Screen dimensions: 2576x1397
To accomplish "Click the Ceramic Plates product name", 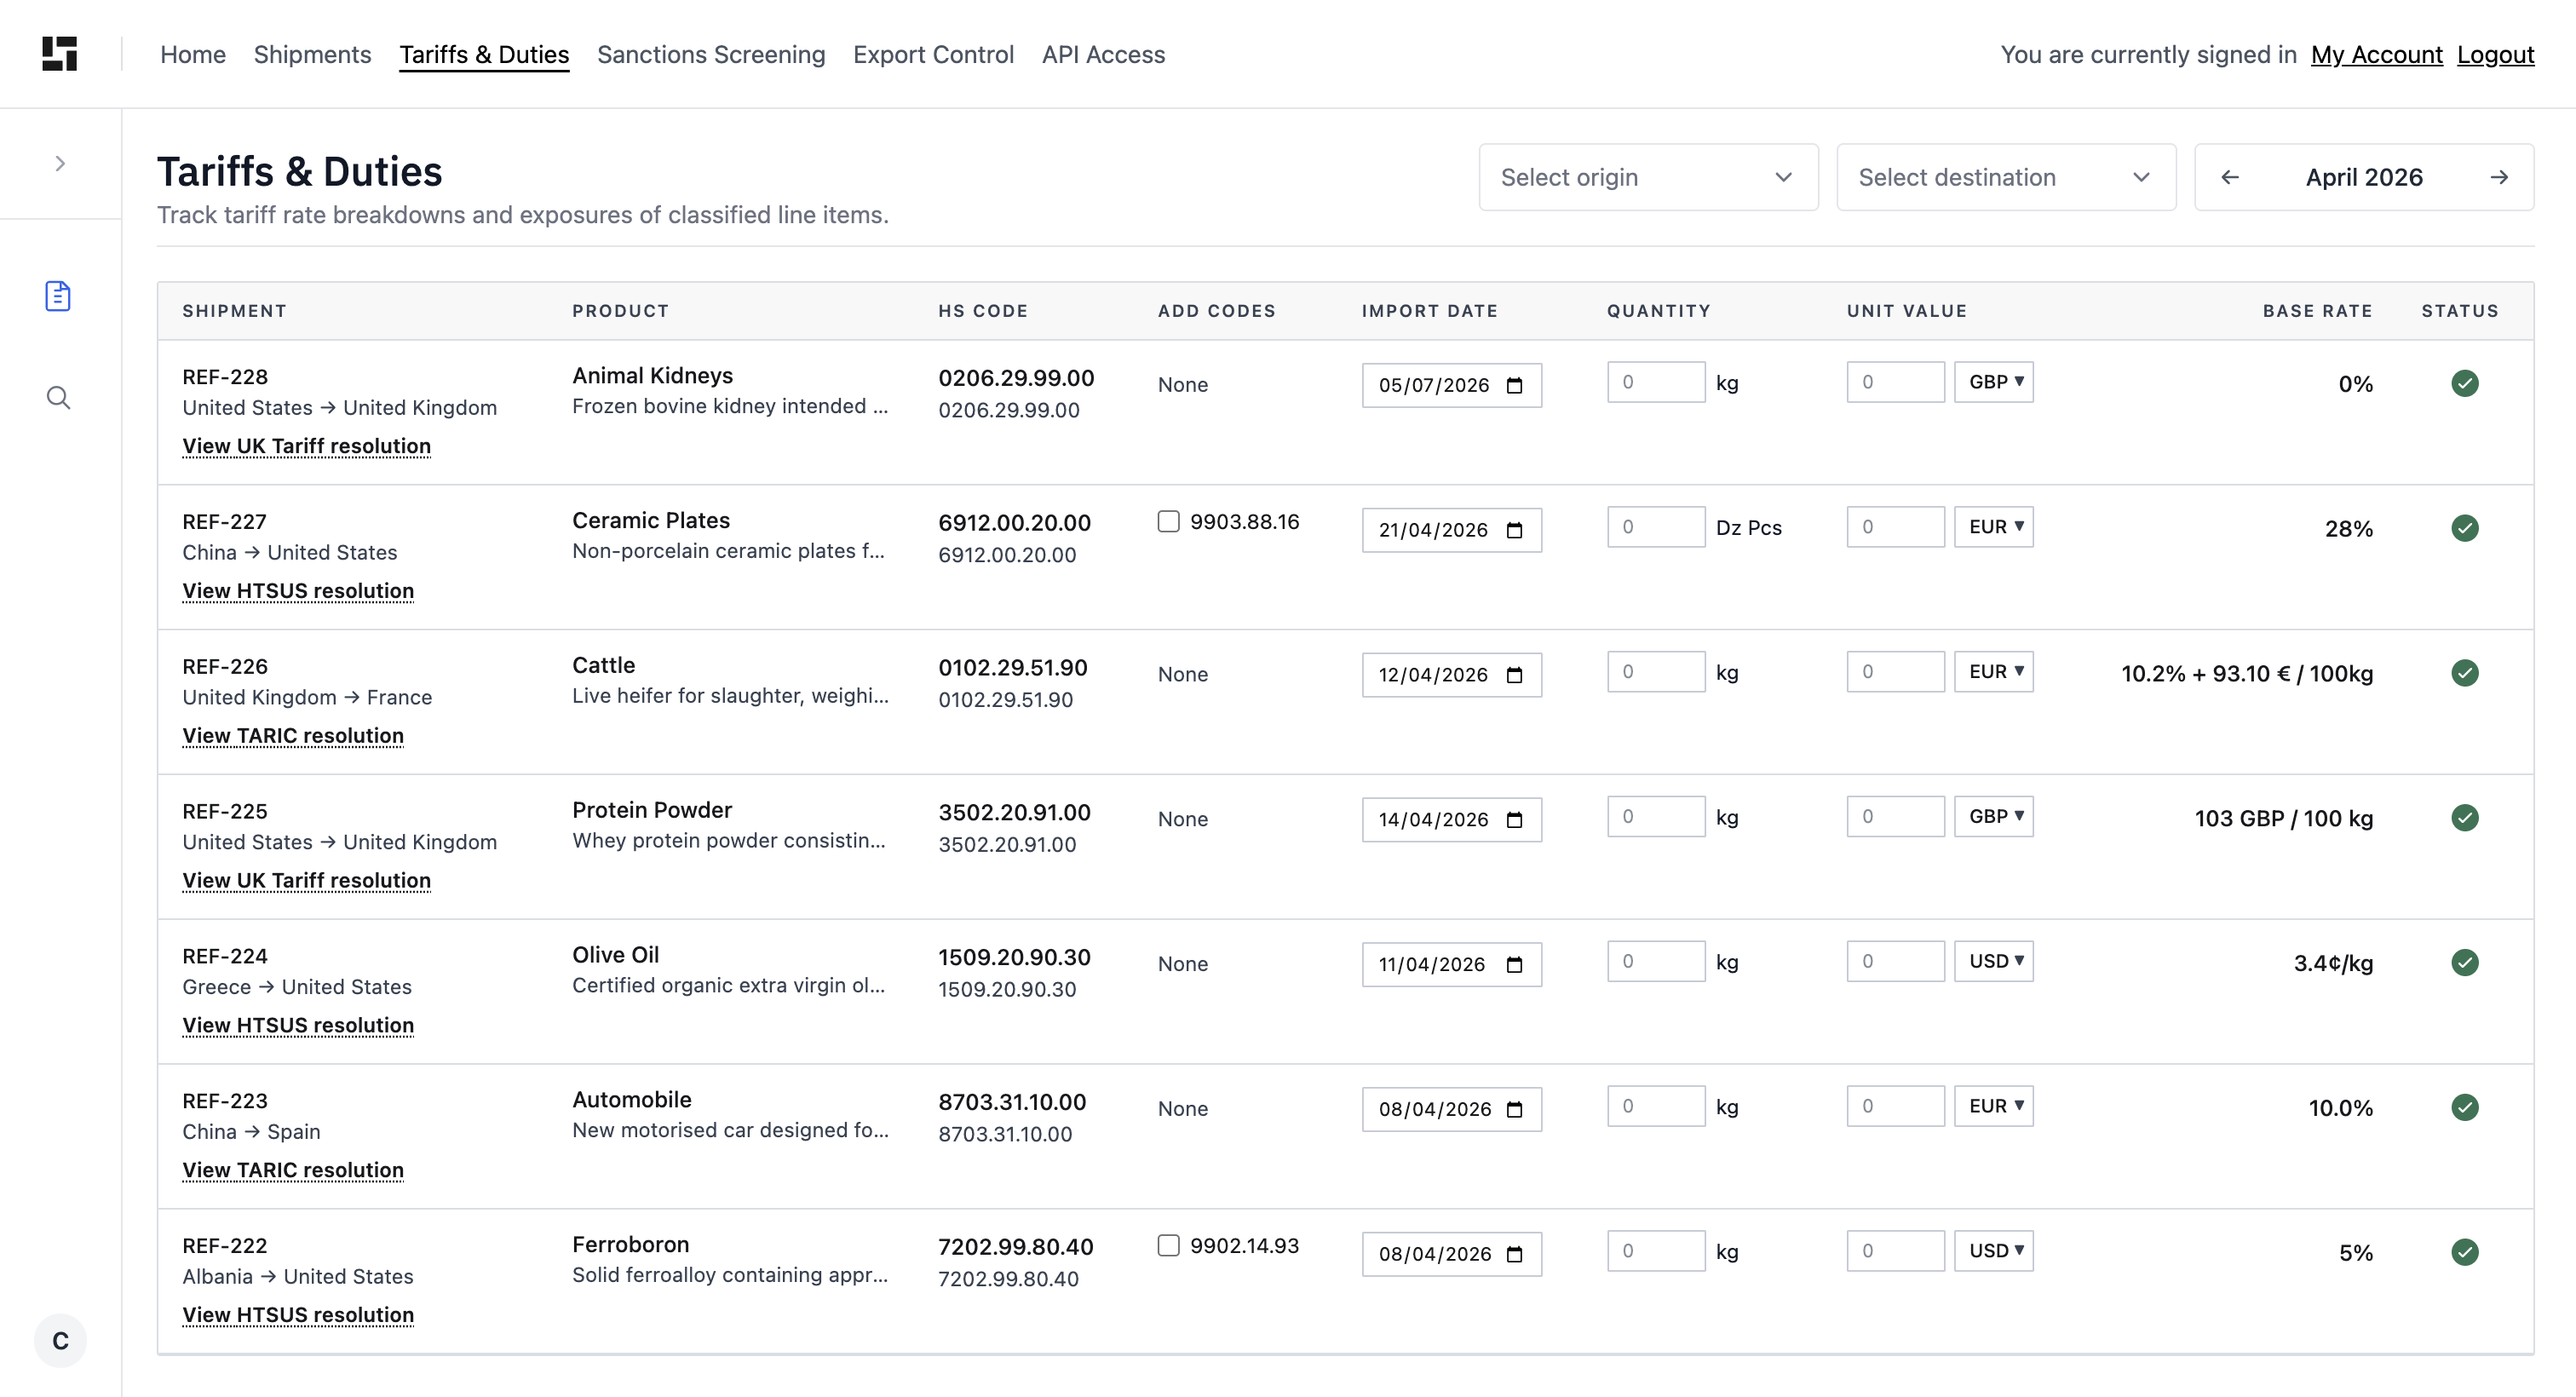I will click(x=651, y=521).
